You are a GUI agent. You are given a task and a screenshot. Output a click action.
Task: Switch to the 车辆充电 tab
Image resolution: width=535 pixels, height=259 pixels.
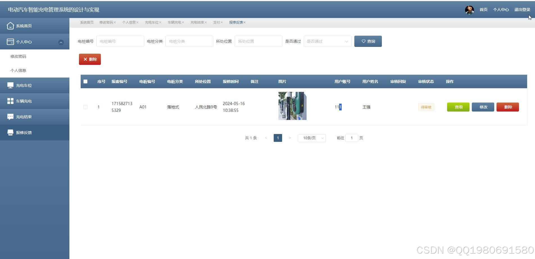pos(174,22)
